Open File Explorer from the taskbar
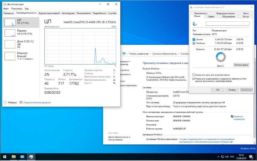The height and width of the screenshot is (161, 257). (14, 157)
